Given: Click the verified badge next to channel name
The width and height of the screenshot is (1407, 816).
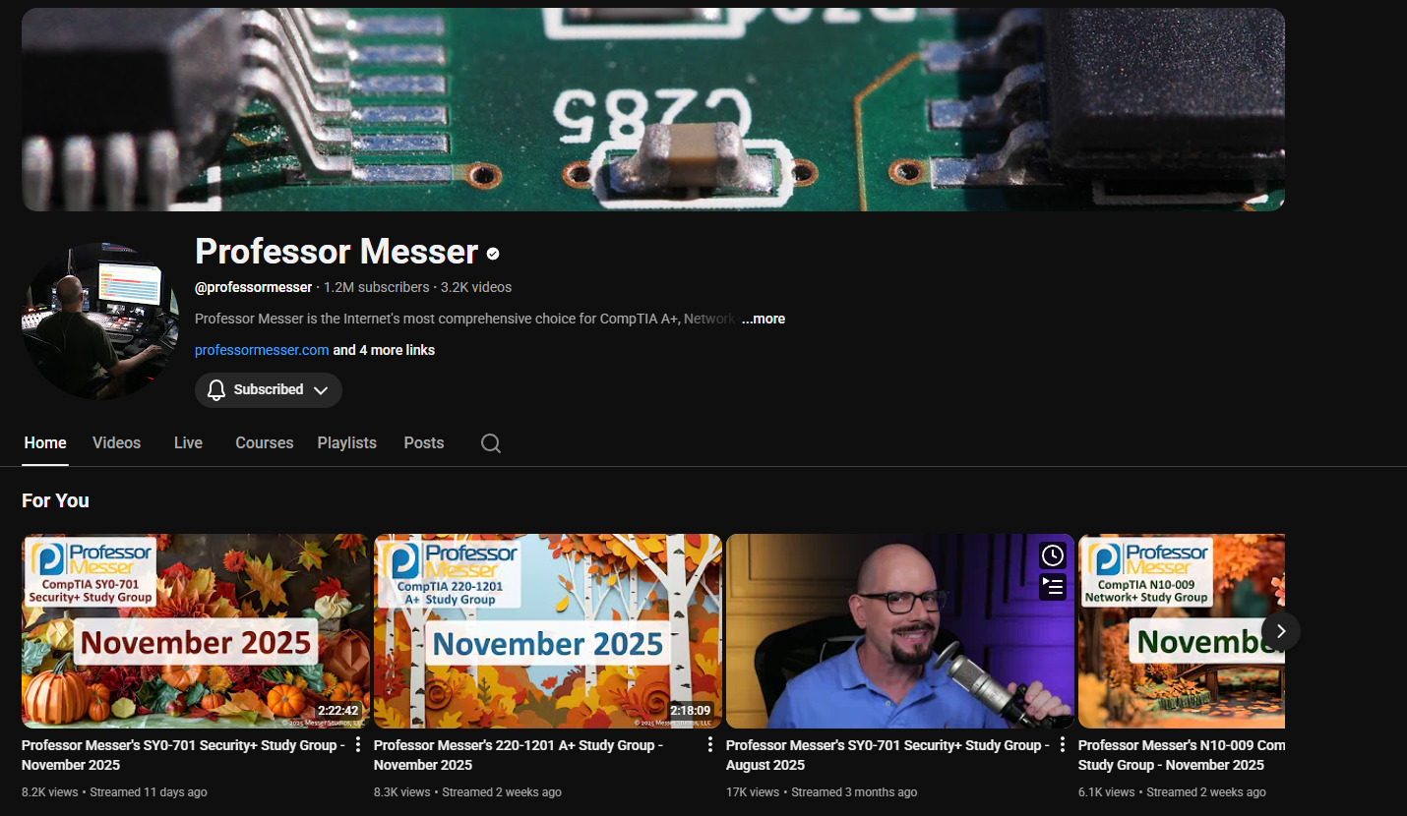Looking at the screenshot, I should (x=493, y=254).
